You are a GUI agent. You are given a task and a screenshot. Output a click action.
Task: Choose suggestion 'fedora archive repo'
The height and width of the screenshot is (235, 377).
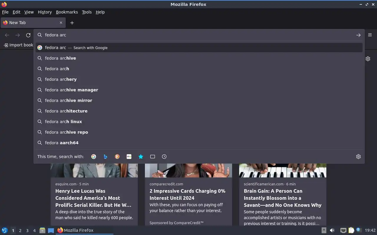[199, 132]
